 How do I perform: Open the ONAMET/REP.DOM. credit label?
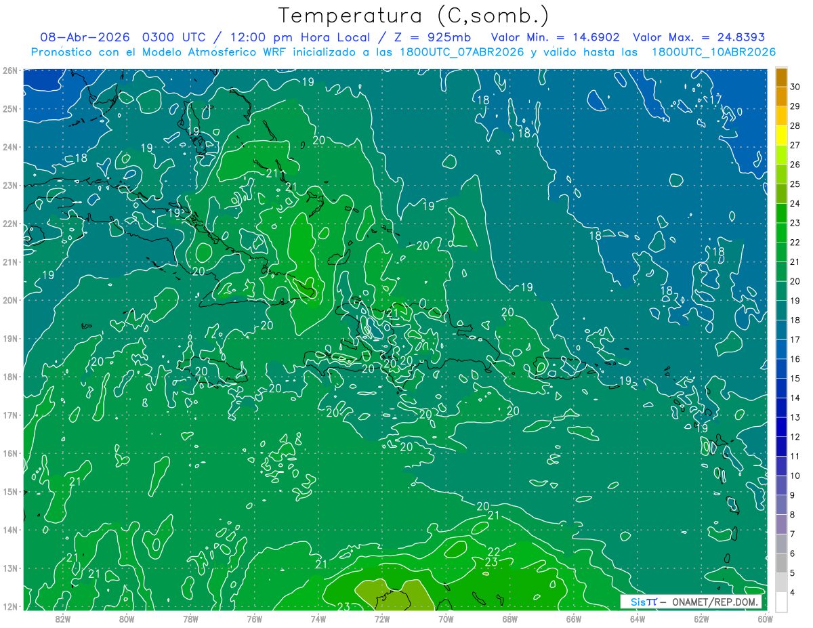click(x=714, y=602)
